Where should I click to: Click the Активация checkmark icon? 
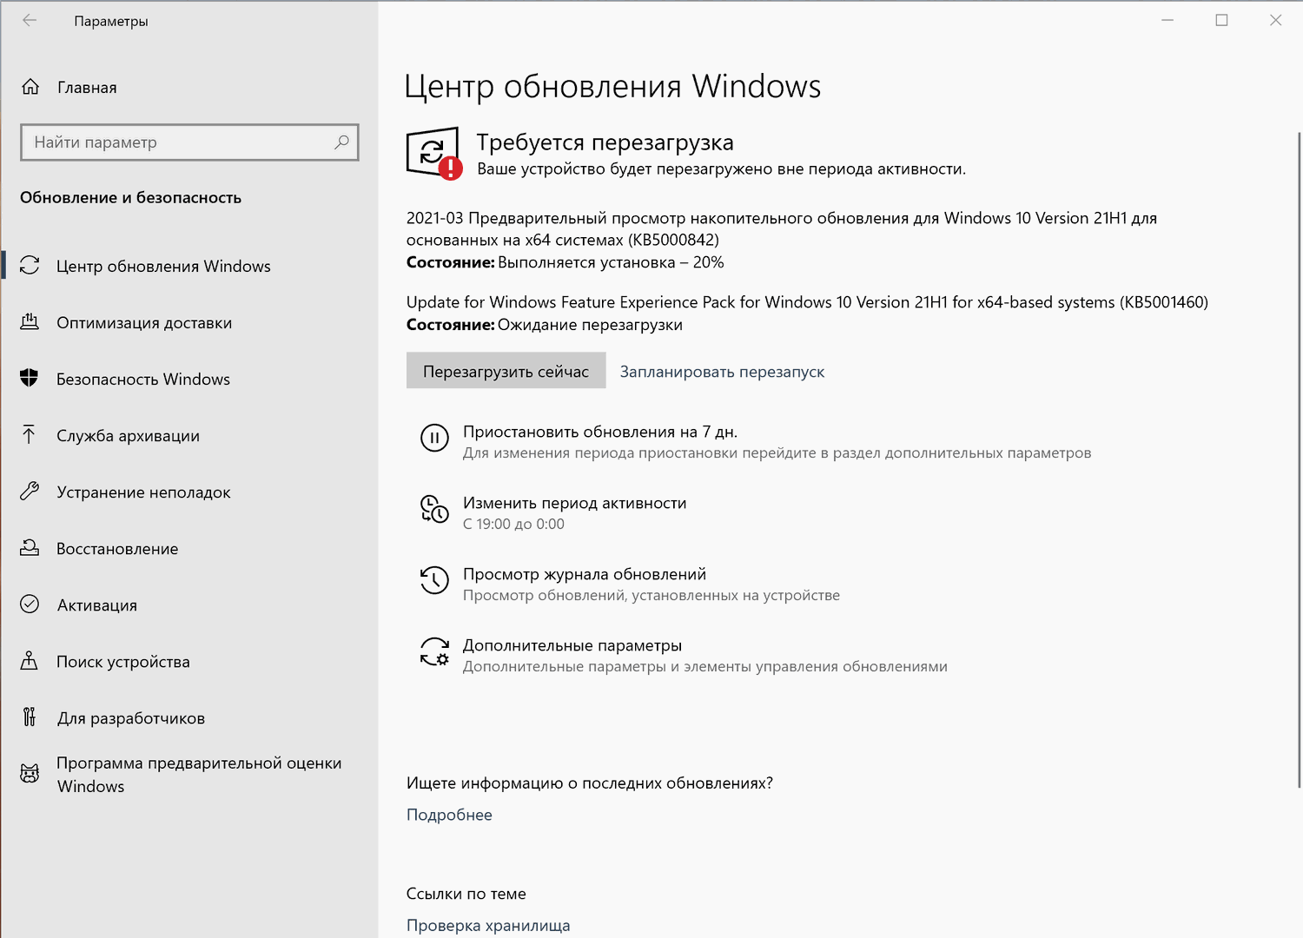pyautogui.click(x=30, y=604)
